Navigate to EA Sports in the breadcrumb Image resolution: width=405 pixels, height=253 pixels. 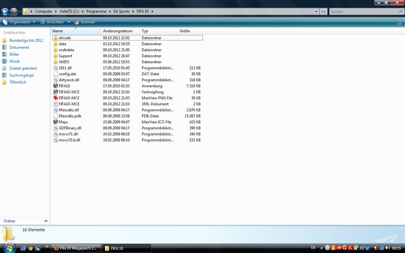(x=121, y=11)
